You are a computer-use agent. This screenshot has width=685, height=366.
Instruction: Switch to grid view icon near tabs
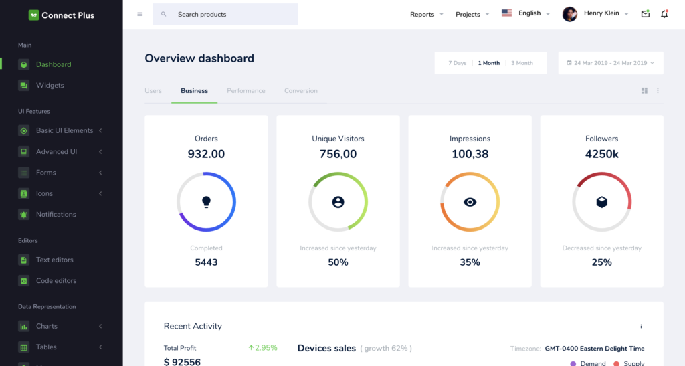(x=644, y=91)
